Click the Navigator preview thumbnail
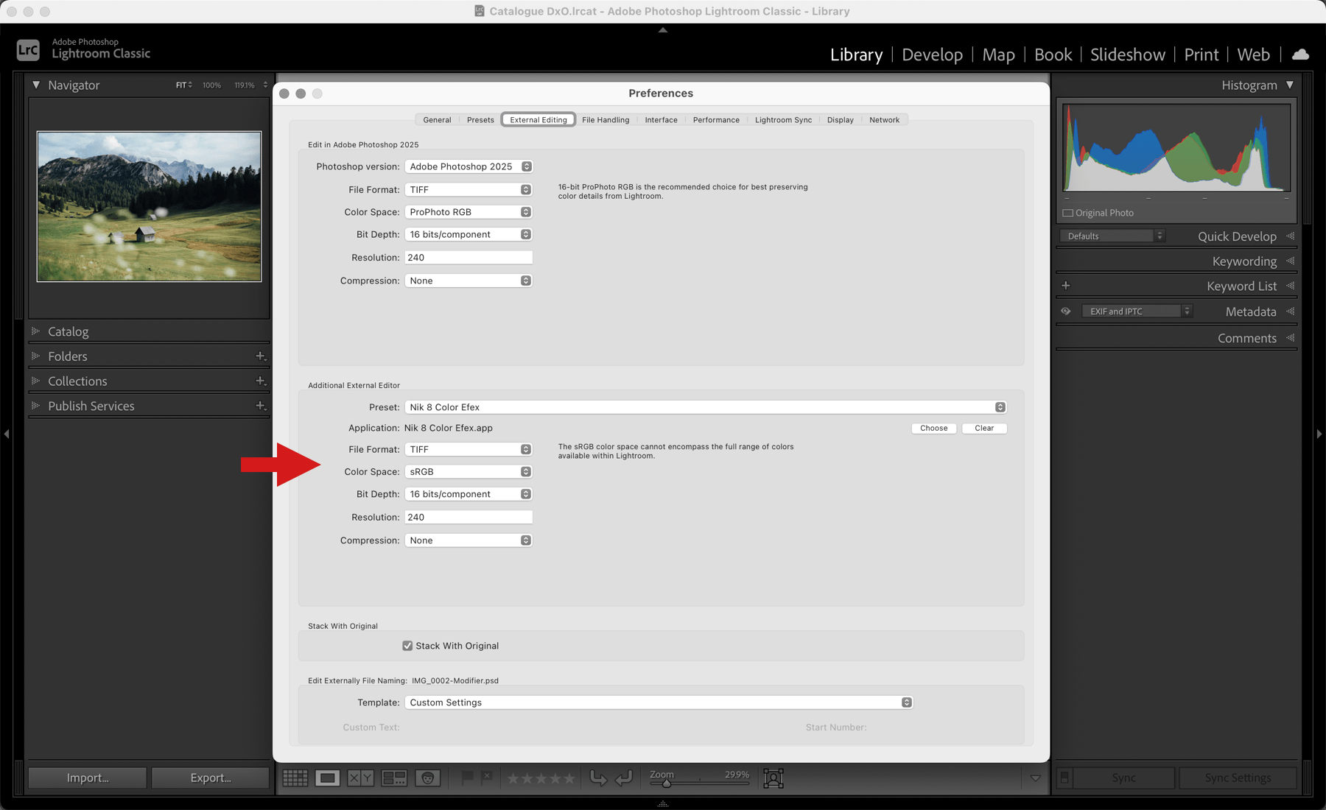Screen dimensions: 1326x810 tap(149, 206)
